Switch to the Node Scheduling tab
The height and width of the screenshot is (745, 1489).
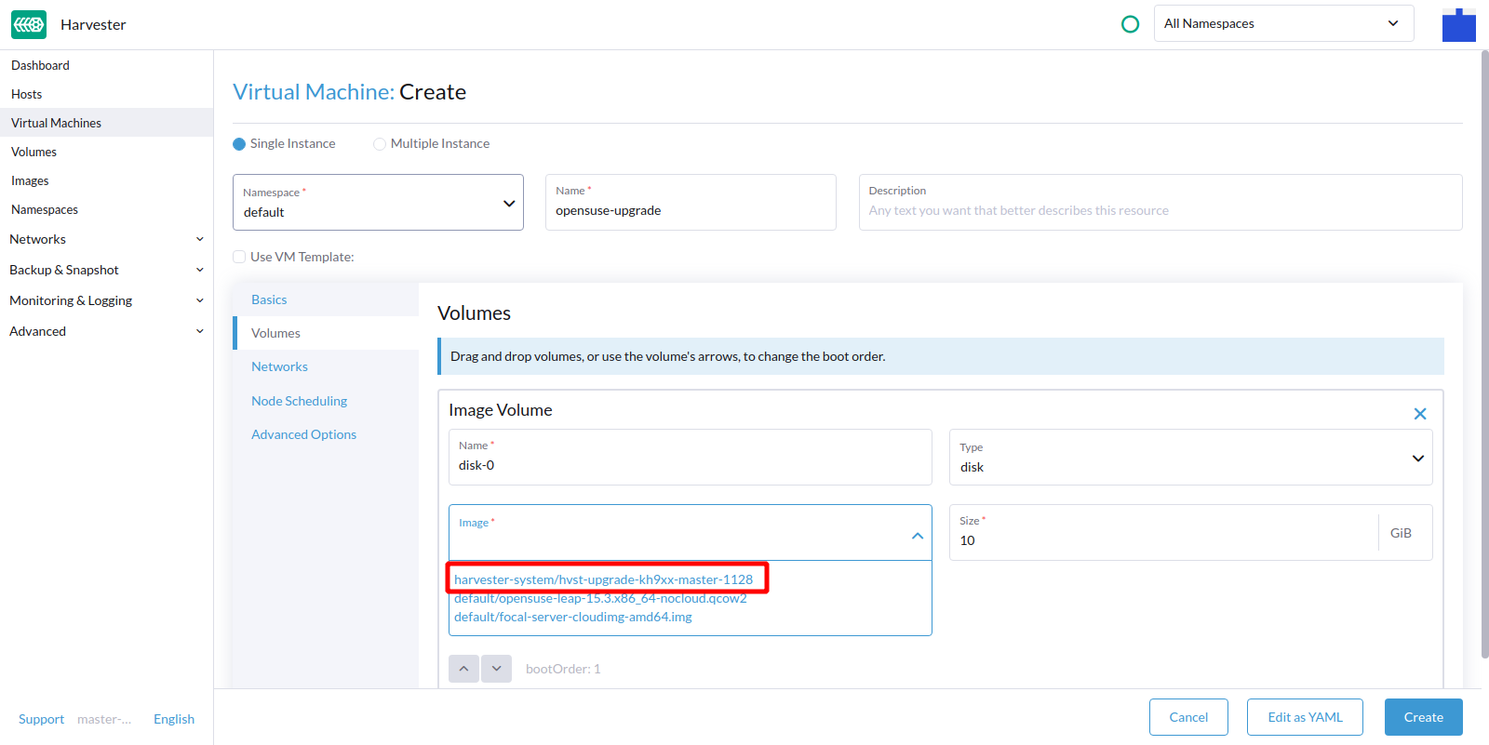coord(326,401)
